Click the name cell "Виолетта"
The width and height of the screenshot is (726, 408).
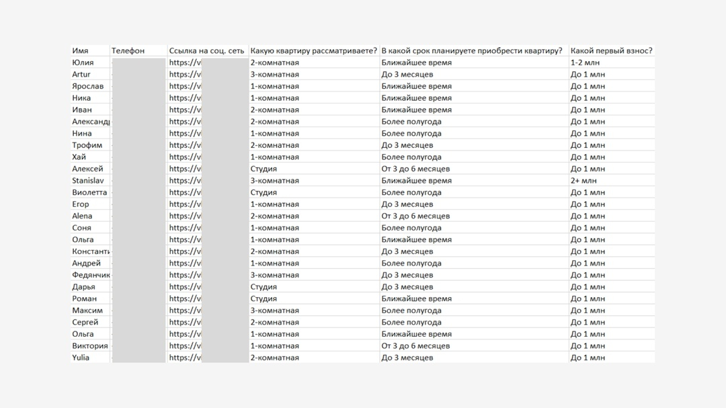pos(89,192)
